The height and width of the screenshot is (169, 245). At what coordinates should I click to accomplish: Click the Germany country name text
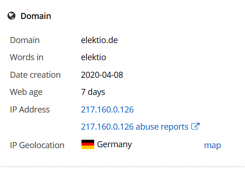[114, 144]
